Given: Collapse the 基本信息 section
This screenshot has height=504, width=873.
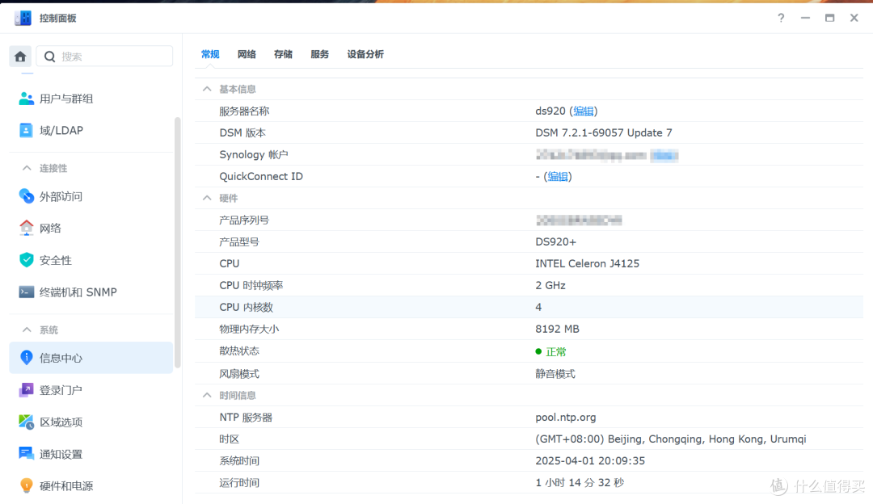Looking at the screenshot, I should click(207, 88).
